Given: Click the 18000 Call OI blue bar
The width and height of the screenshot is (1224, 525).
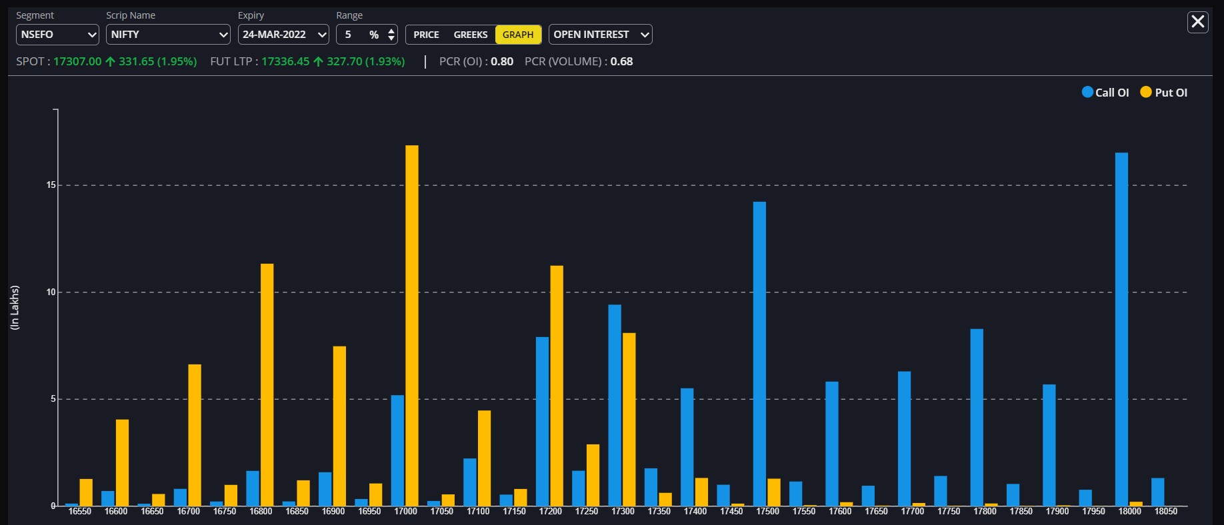Looking at the screenshot, I should (x=1122, y=330).
